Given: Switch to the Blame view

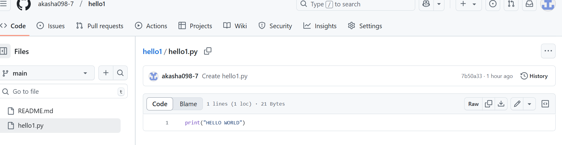Looking at the screenshot, I should click(x=188, y=104).
